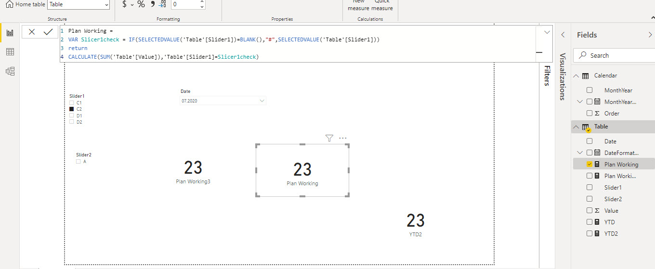The width and height of the screenshot is (655, 269).
Task: Cancel formula edit with X icon
Action: (x=32, y=32)
